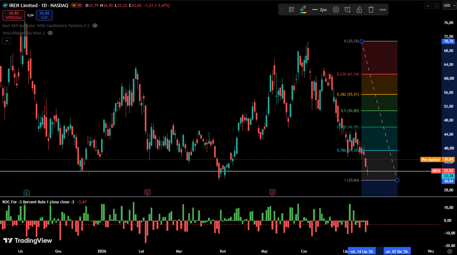Viewport: 457px width, 255px height.
Task: Select the Best S&R Indicator legend label
Action: click(46, 25)
